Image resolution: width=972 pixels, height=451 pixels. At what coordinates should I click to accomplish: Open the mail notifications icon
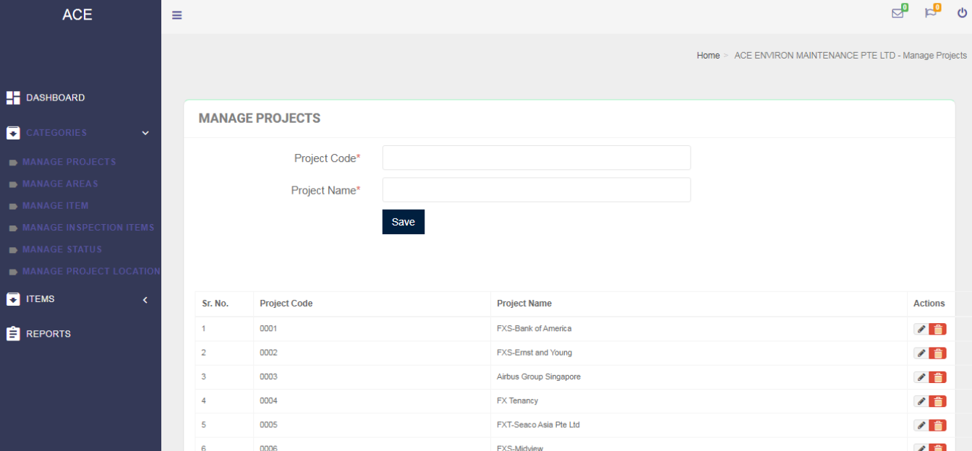pos(898,13)
